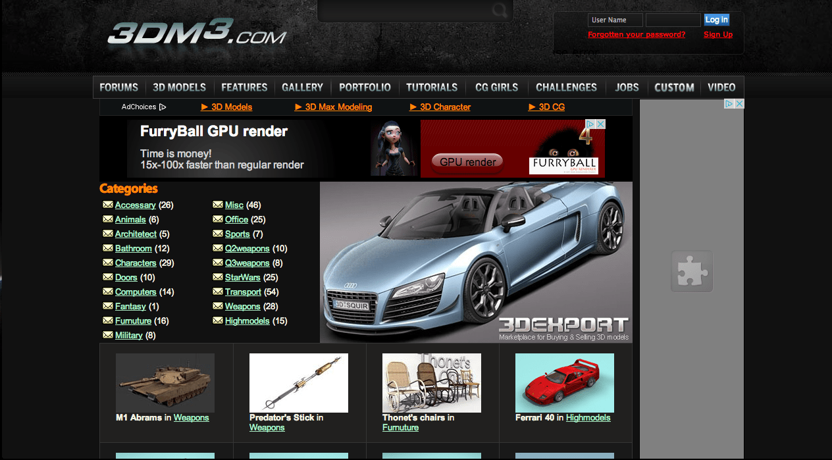Click the envelope icon beside Animals
Viewport: 832px width, 460px height.
108,219
